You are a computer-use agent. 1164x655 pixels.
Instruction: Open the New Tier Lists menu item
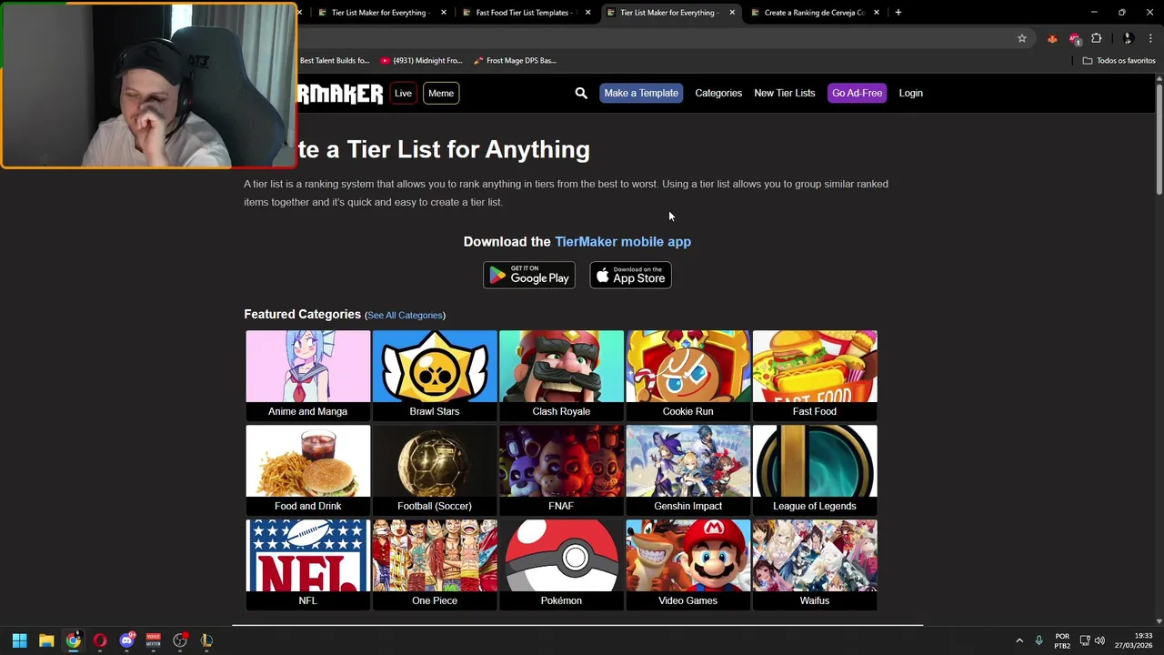coord(784,93)
